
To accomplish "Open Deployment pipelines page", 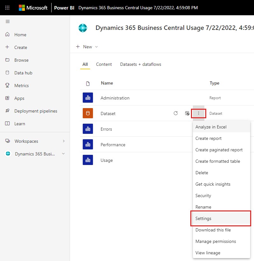I will pos(36,111).
